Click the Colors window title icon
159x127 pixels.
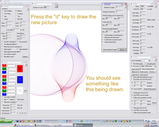tap(2, 62)
